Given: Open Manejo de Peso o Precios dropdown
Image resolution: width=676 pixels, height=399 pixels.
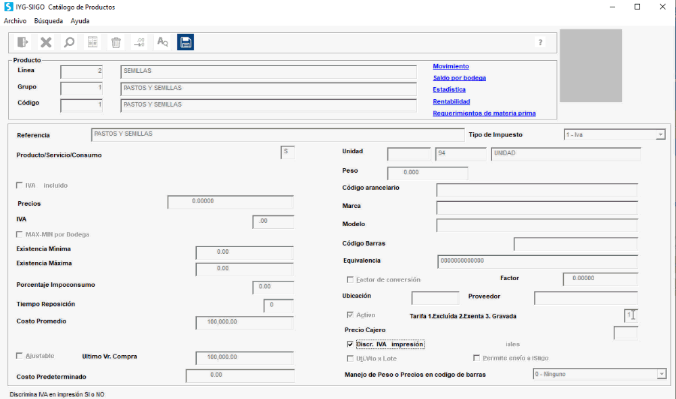Looking at the screenshot, I should click(x=661, y=375).
